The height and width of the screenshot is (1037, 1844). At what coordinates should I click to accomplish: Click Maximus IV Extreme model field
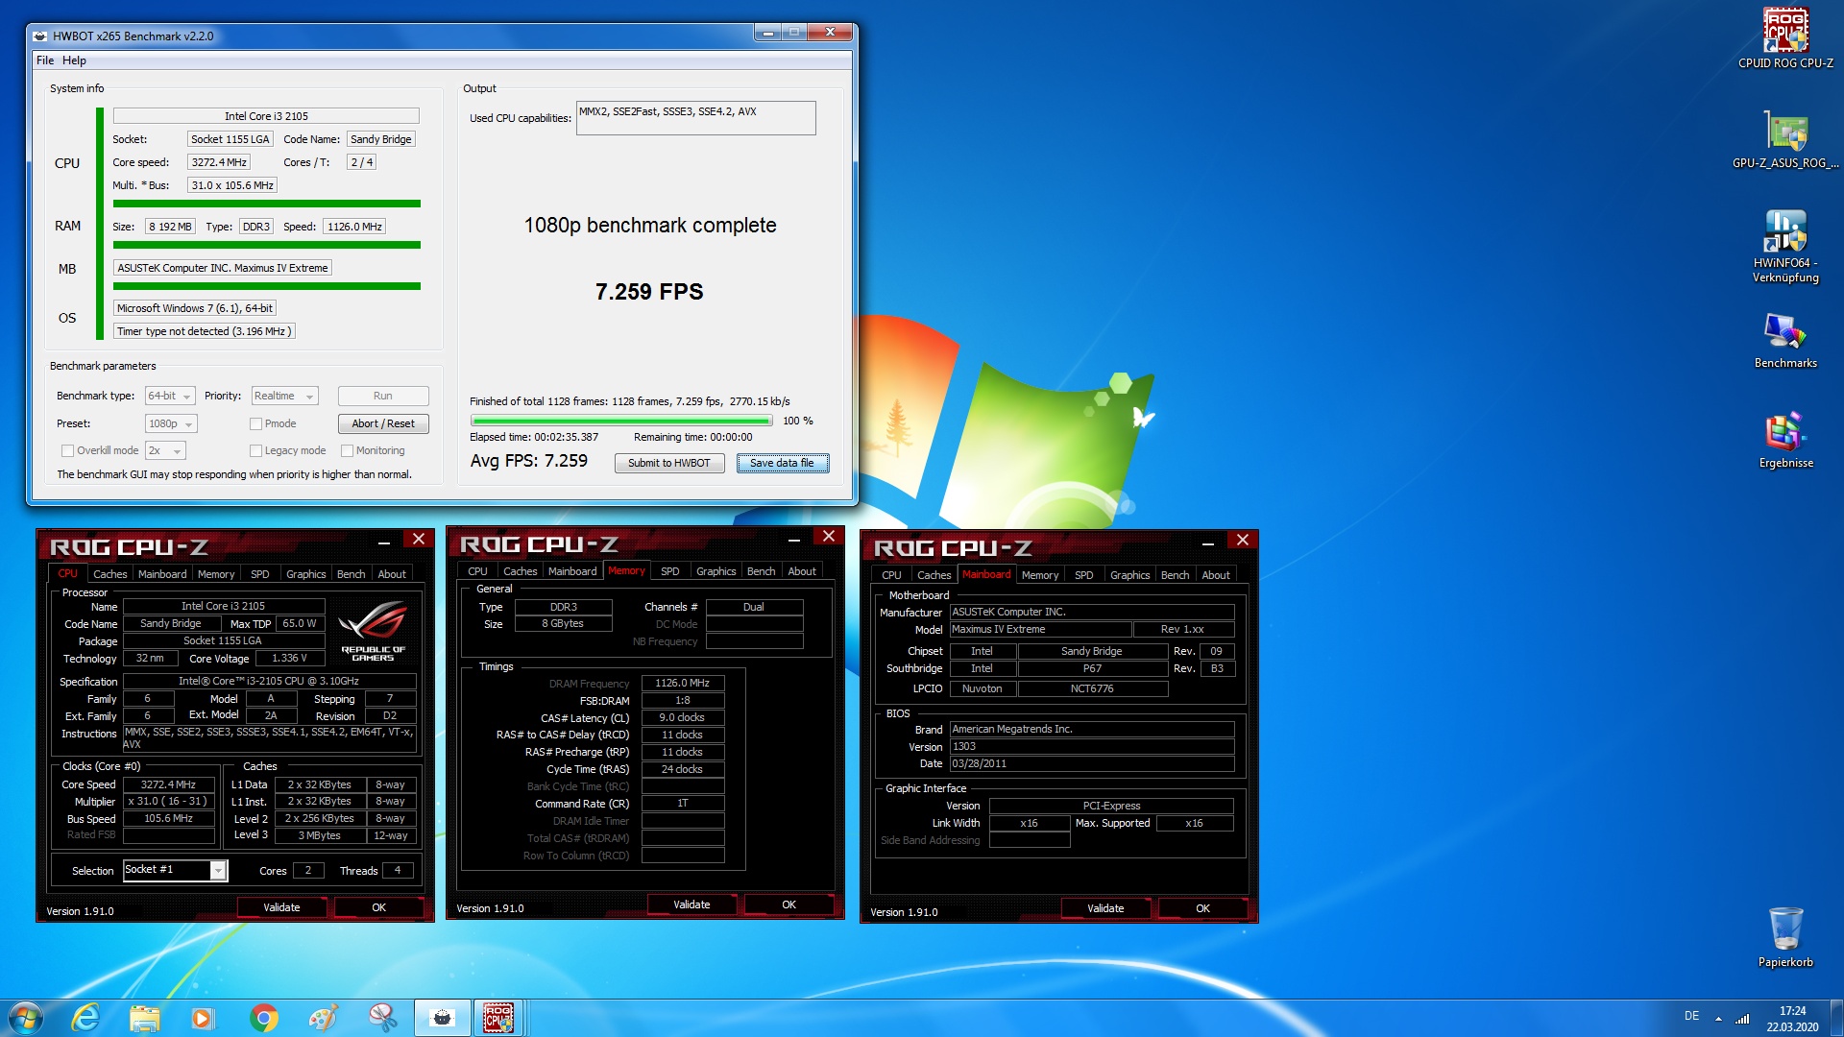click(1040, 629)
